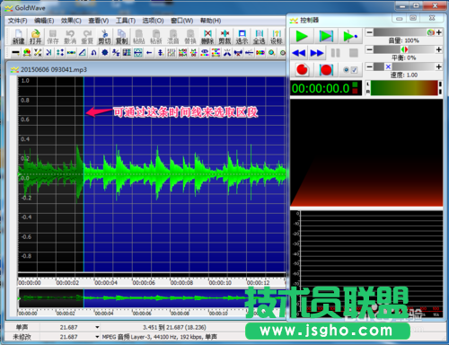This screenshot has height=345, width=449.
Task: Decrease speed with the minus button
Action: coord(370,66)
